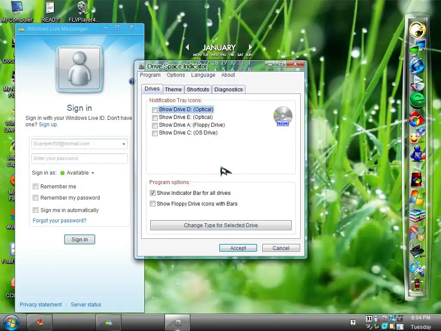441x331 pixels.
Task: Focus the Example555@hotmail.com email field
Action: (80, 144)
